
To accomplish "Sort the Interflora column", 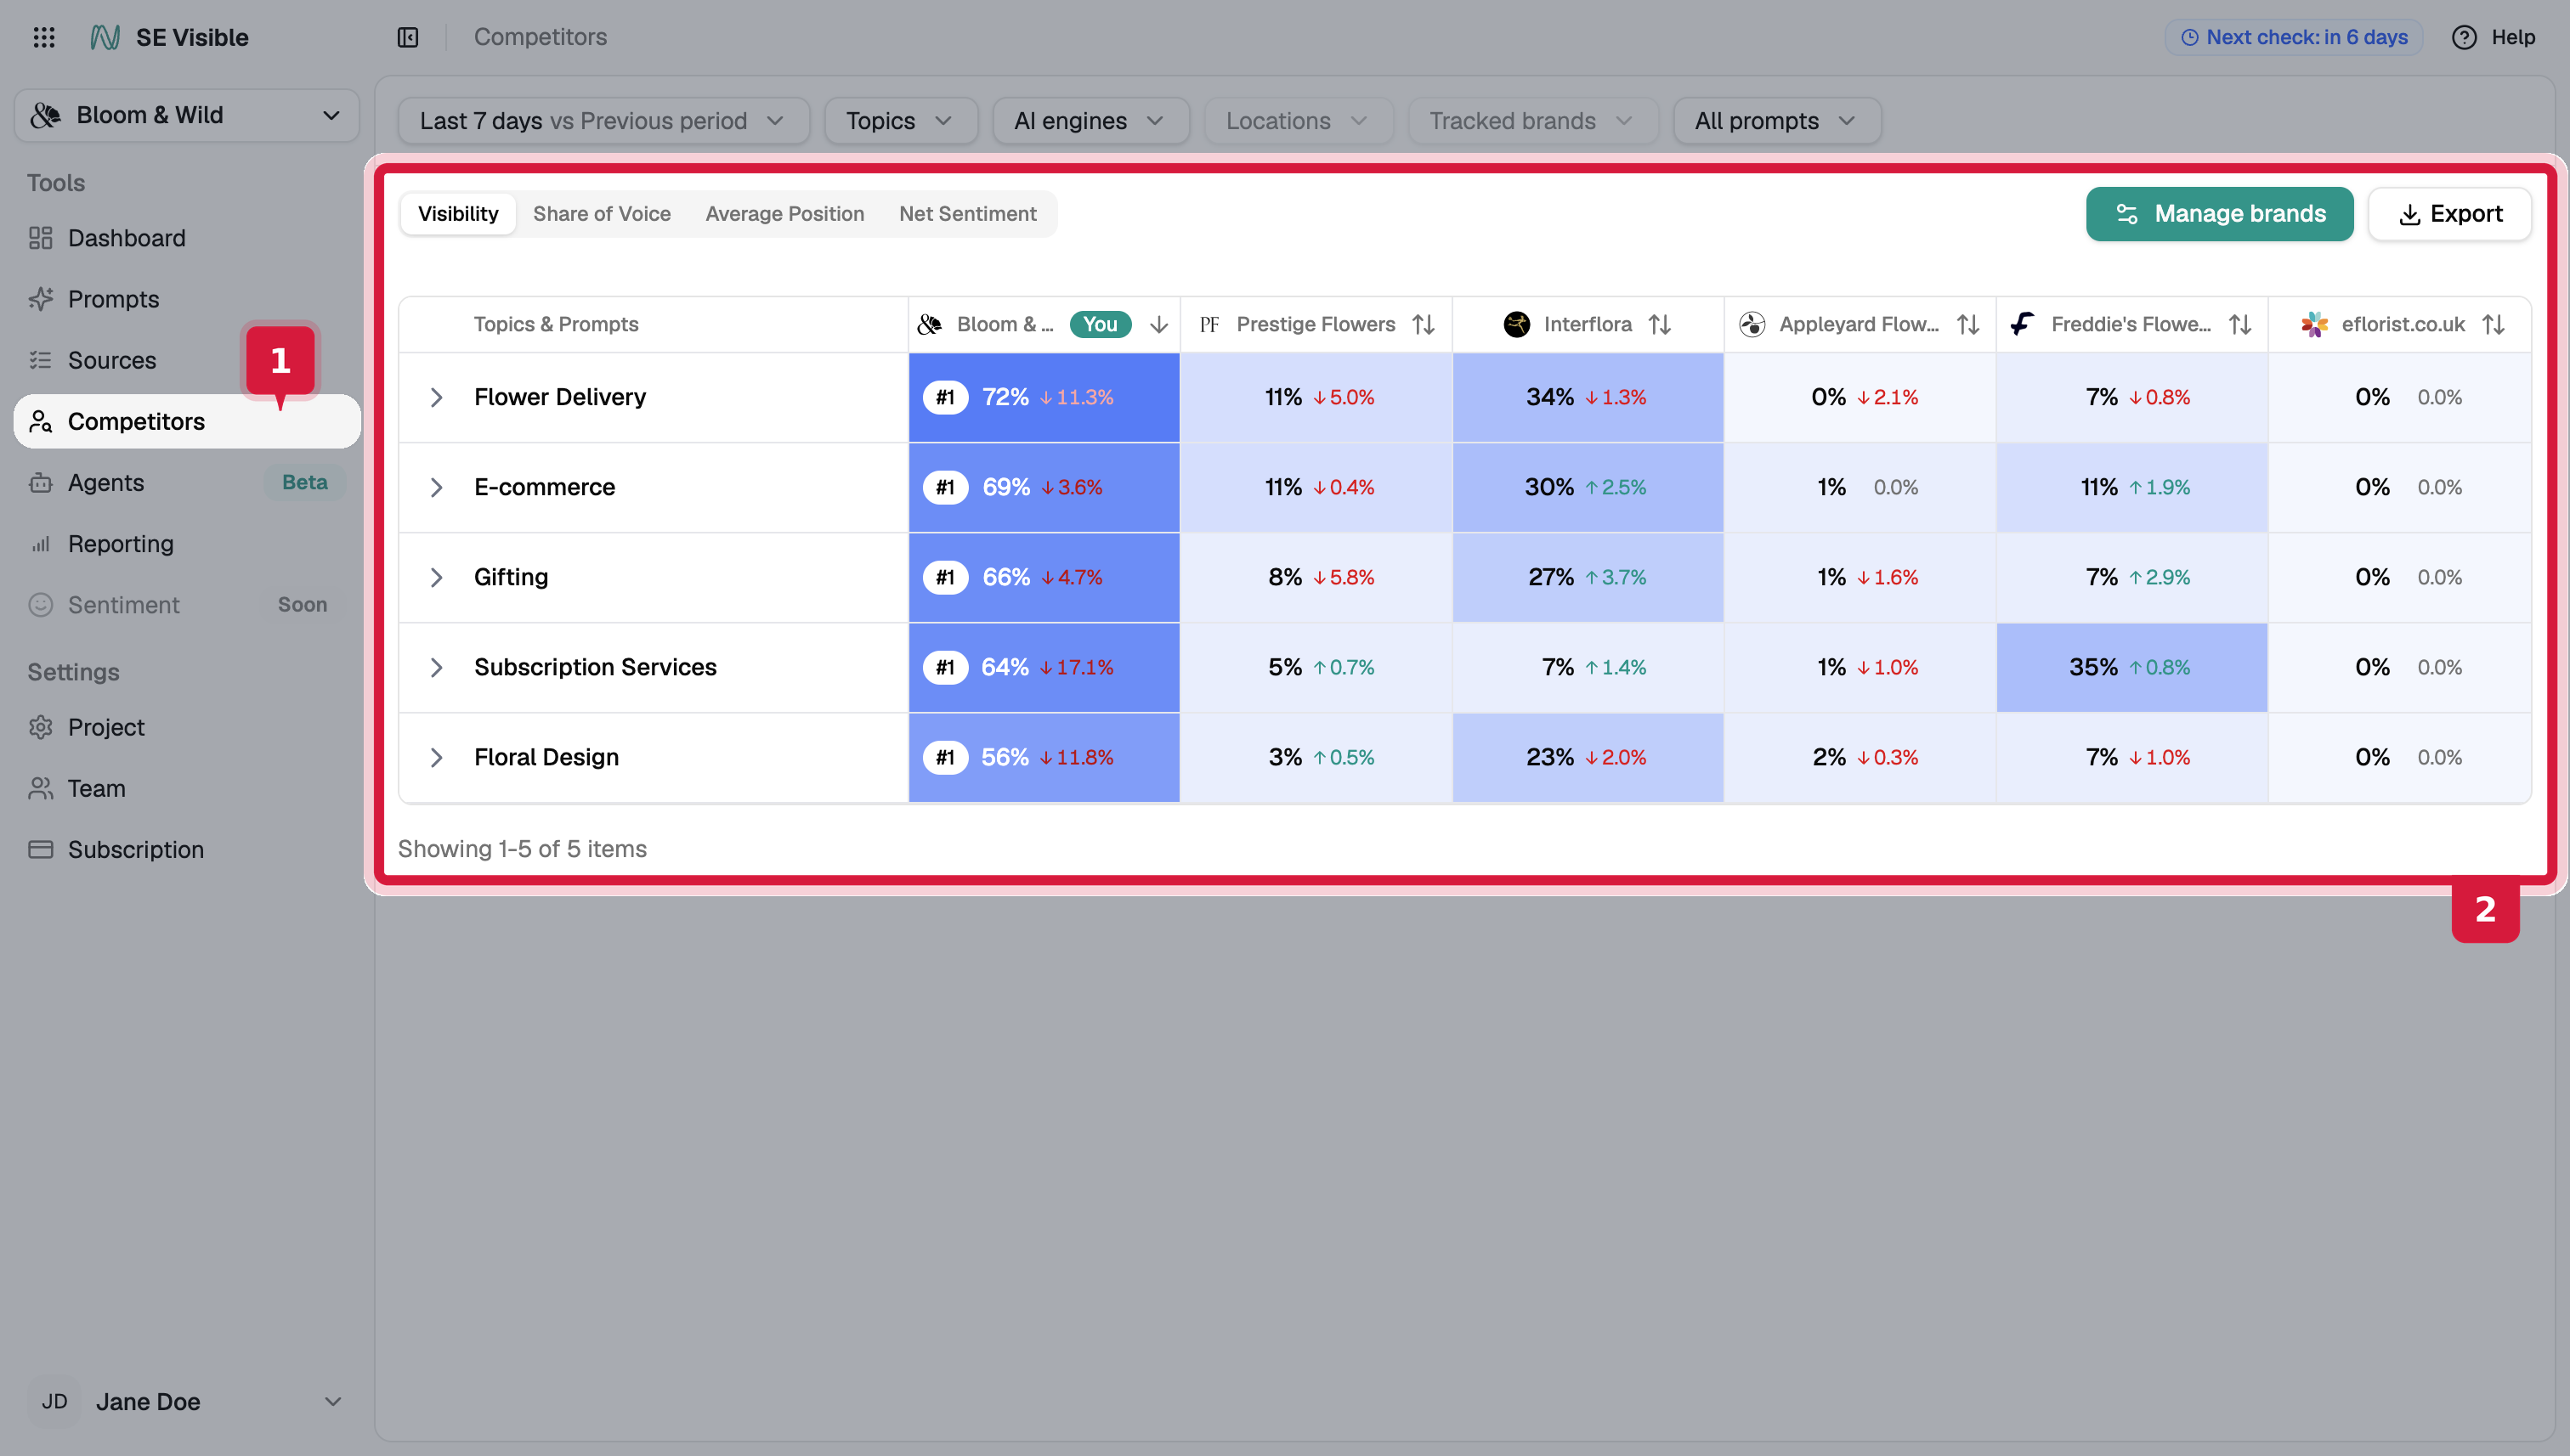I will point(1660,324).
